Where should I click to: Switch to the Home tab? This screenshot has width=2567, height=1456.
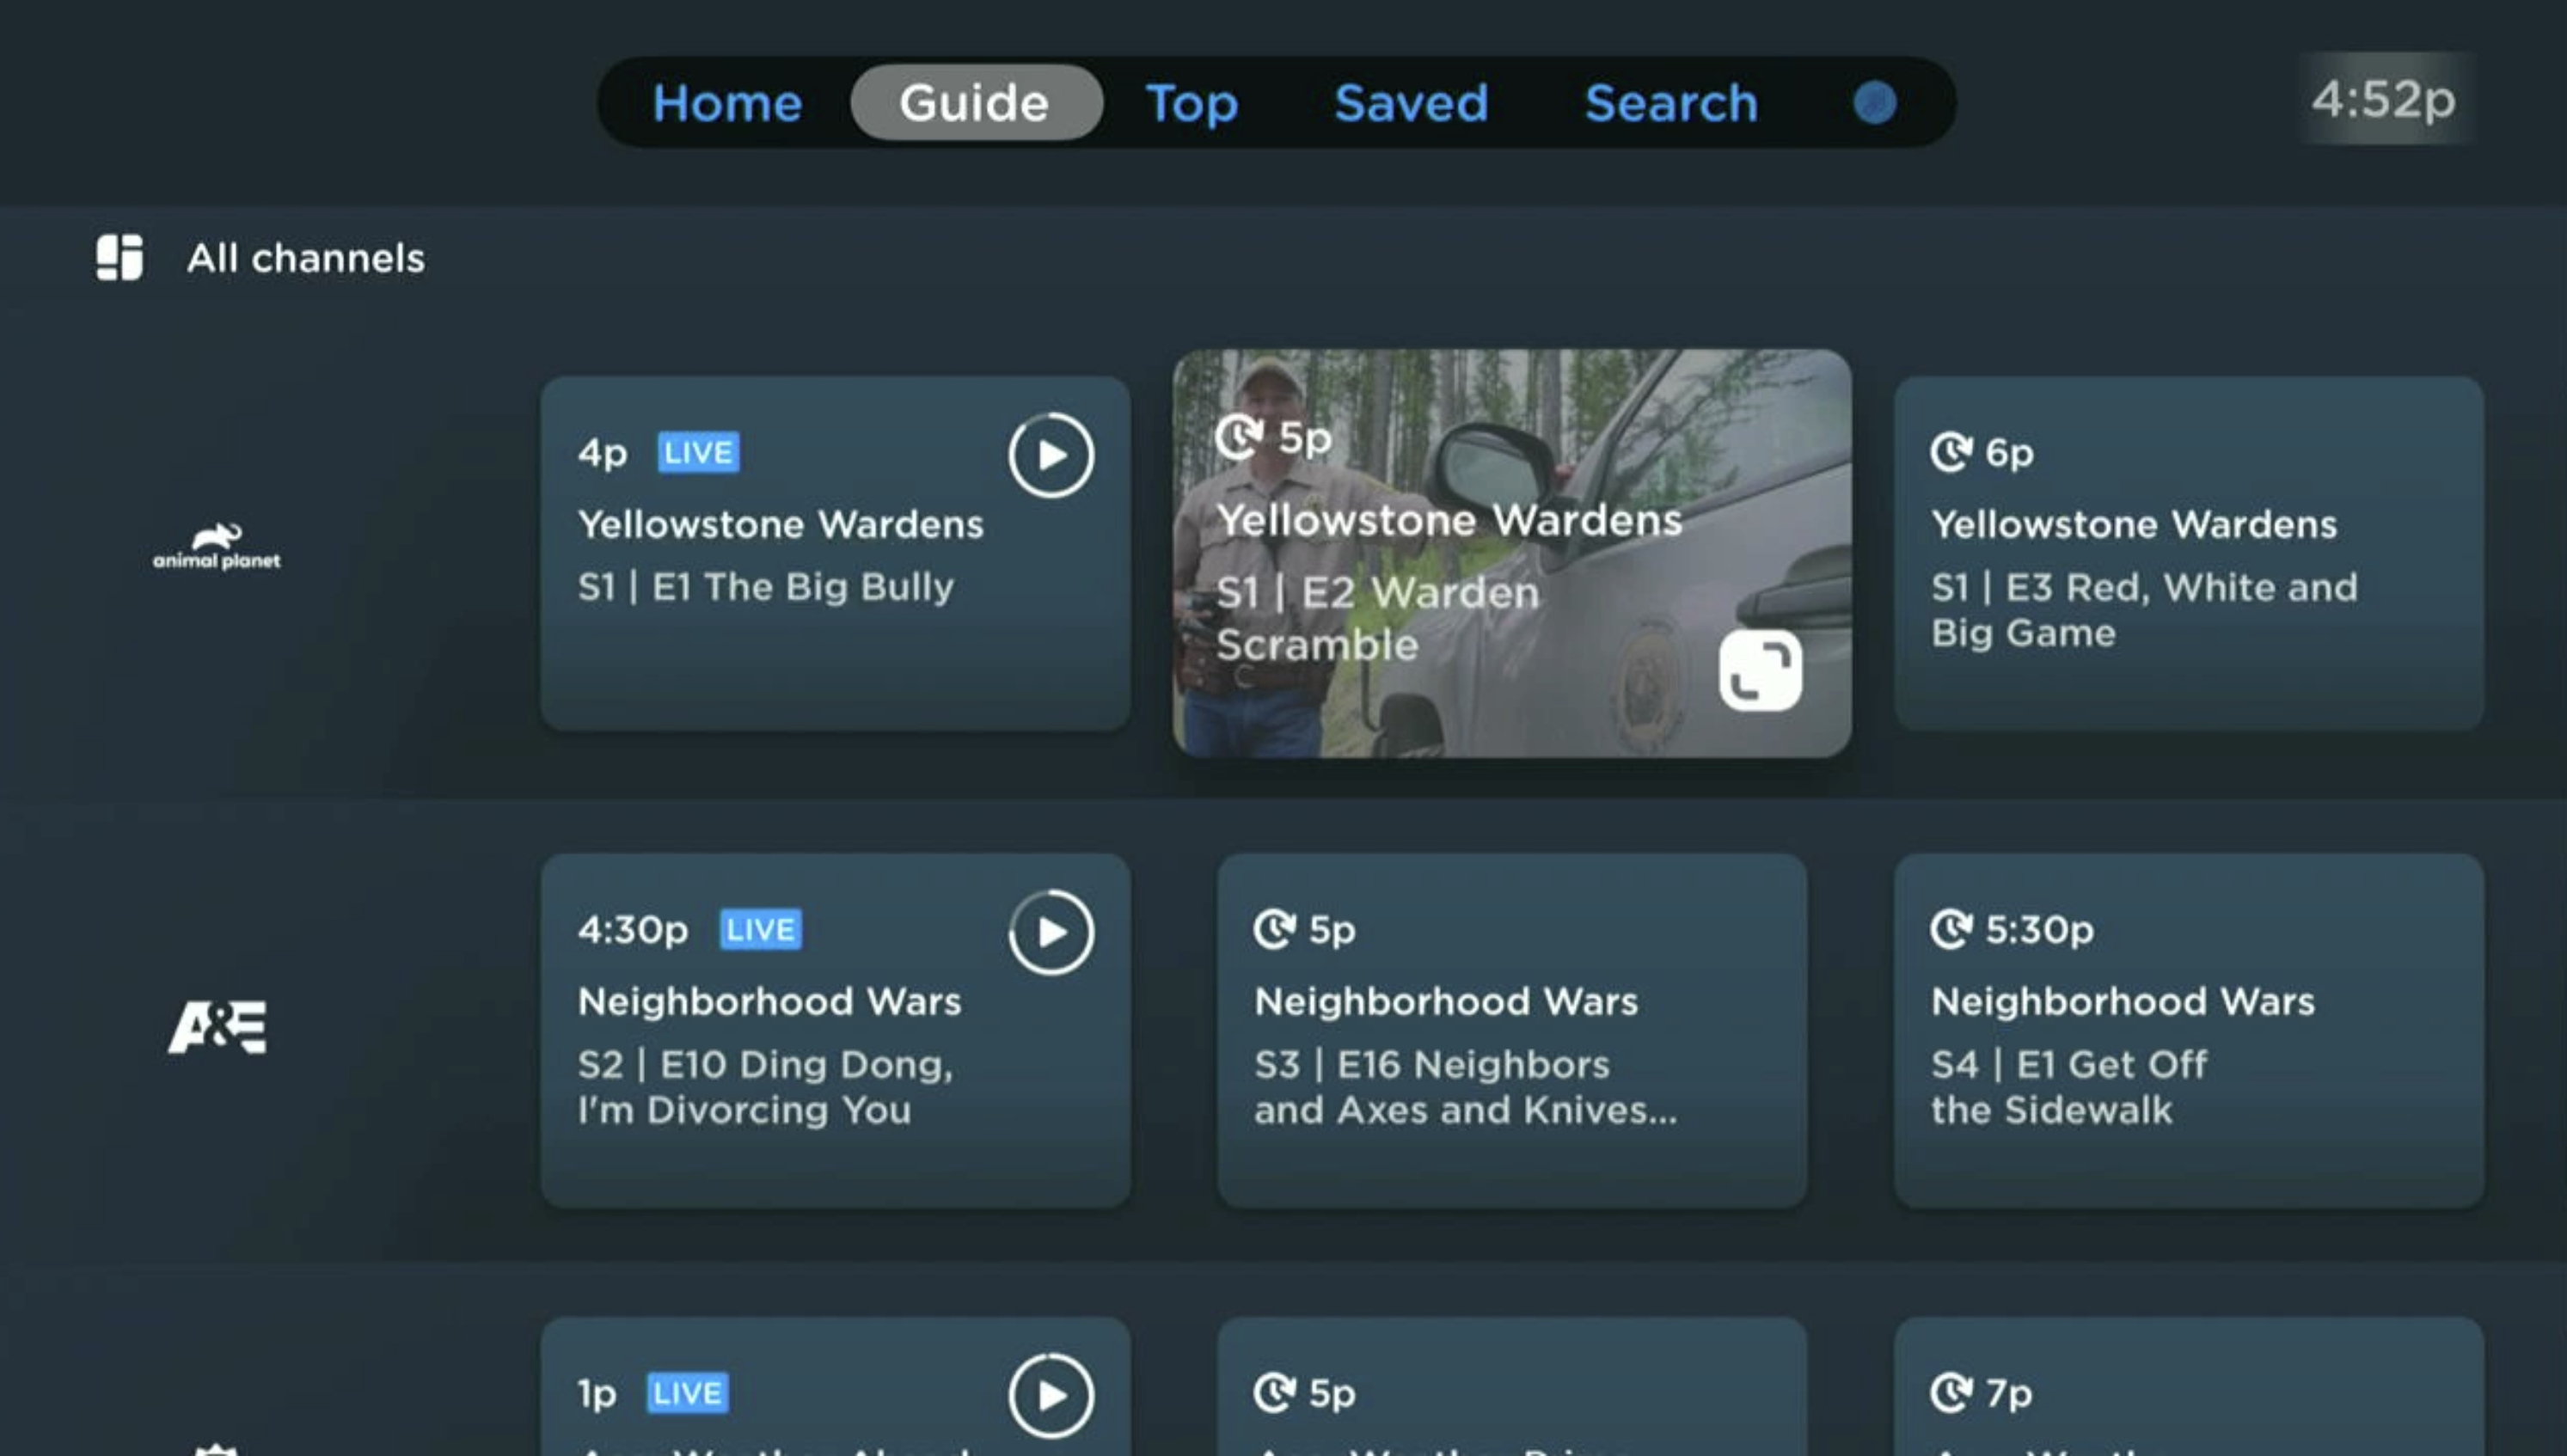click(x=727, y=103)
